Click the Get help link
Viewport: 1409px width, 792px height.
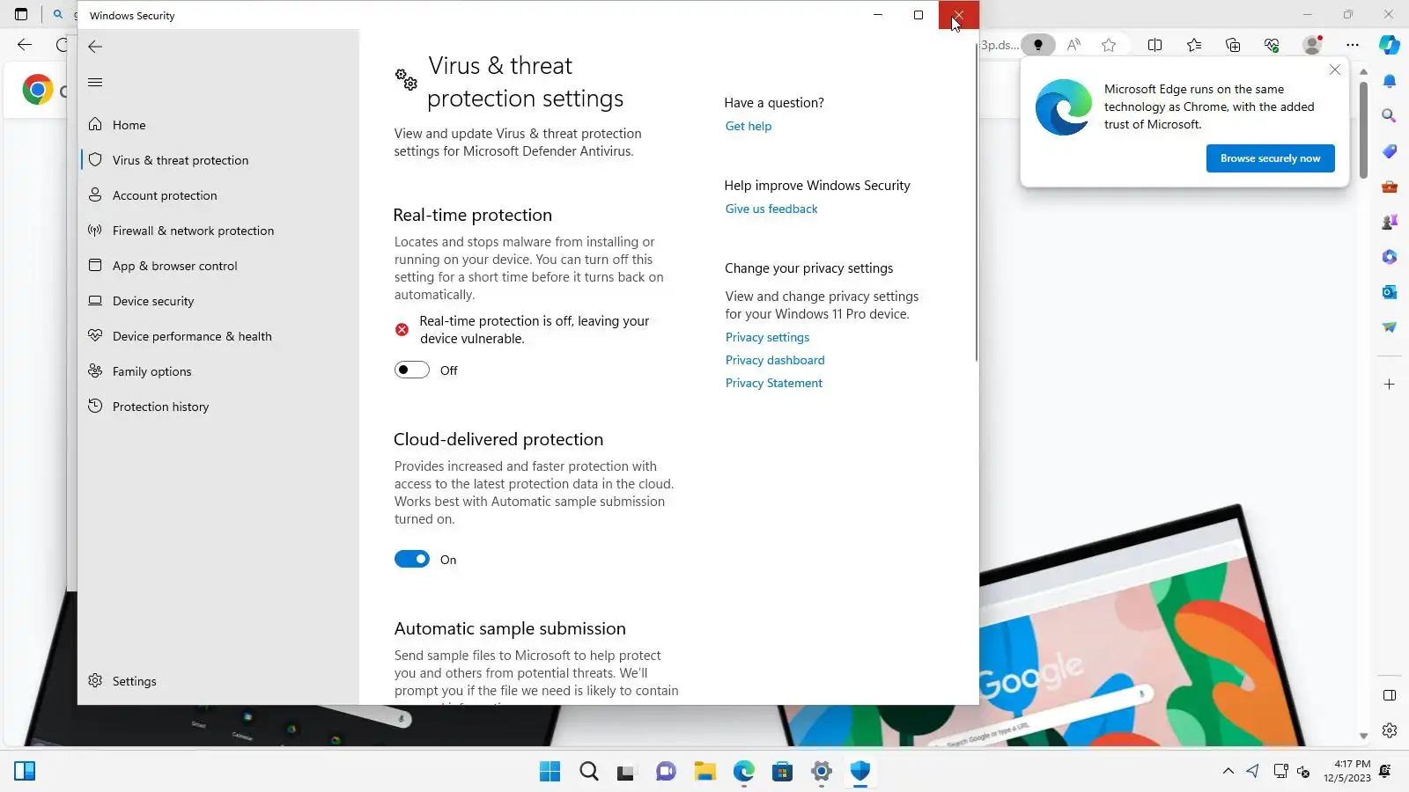[748, 126]
